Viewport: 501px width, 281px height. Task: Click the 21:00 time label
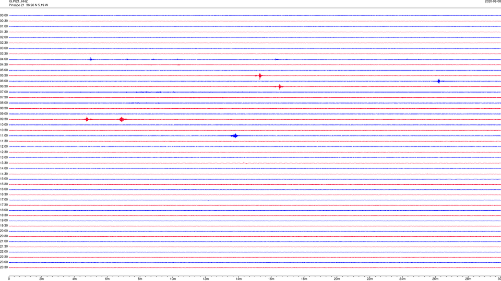pos(4,241)
